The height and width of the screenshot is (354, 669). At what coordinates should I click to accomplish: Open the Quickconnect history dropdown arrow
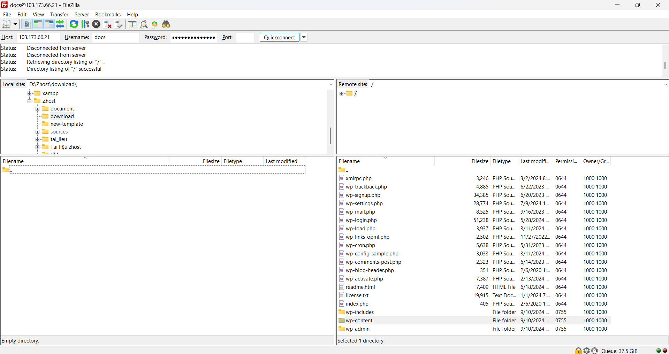(304, 37)
